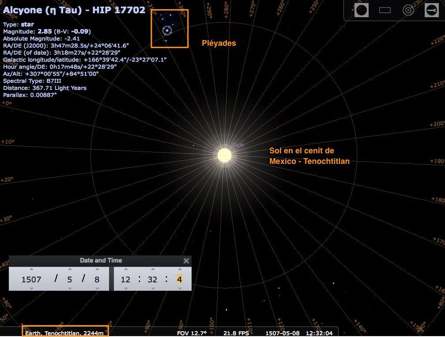Increase the hour value 12
Viewport: 445px width, 337px height.
click(x=126, y=269)
